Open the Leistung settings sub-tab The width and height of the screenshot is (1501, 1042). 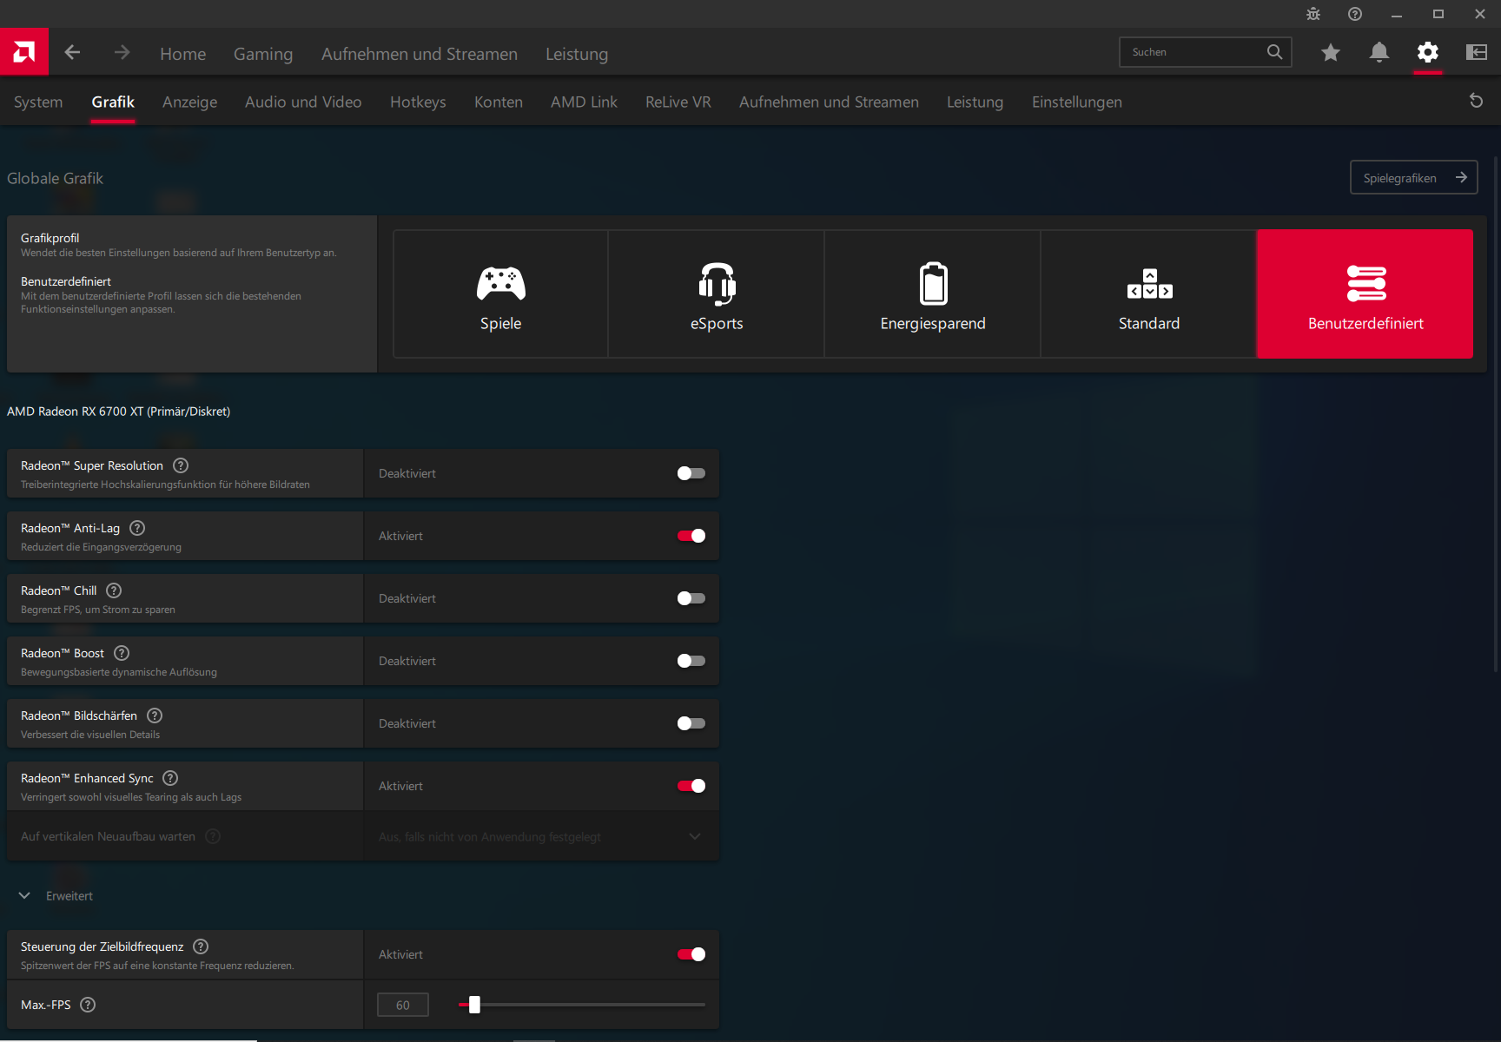point(975,102)
